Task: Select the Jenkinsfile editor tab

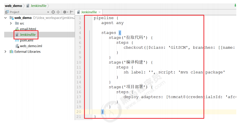Action: click(x=89, y=12)
